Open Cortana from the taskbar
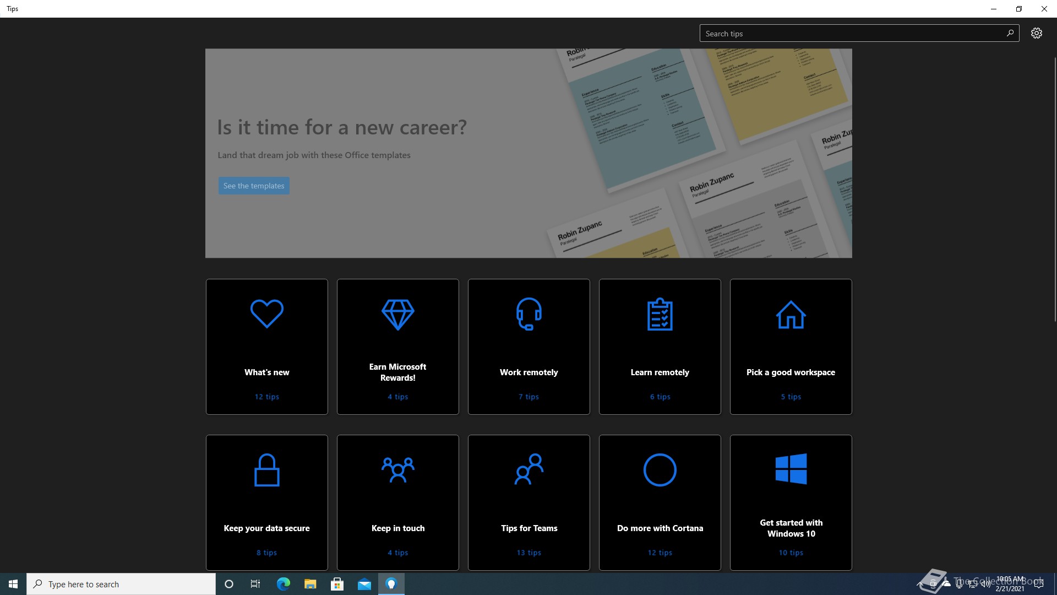Image resolution: width=1057 pixels, height=595 pixels. [229, 584]
